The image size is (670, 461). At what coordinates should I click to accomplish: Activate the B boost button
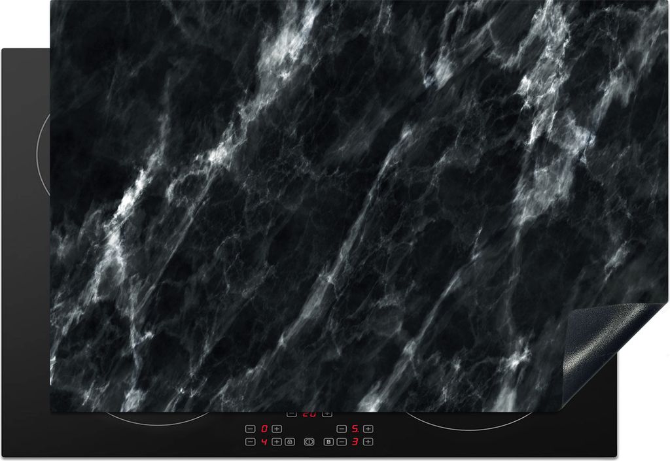[329, 442]
